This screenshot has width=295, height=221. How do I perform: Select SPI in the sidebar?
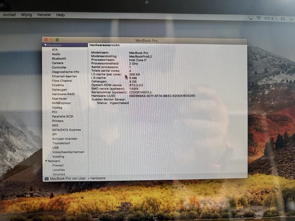click(54, 134)
